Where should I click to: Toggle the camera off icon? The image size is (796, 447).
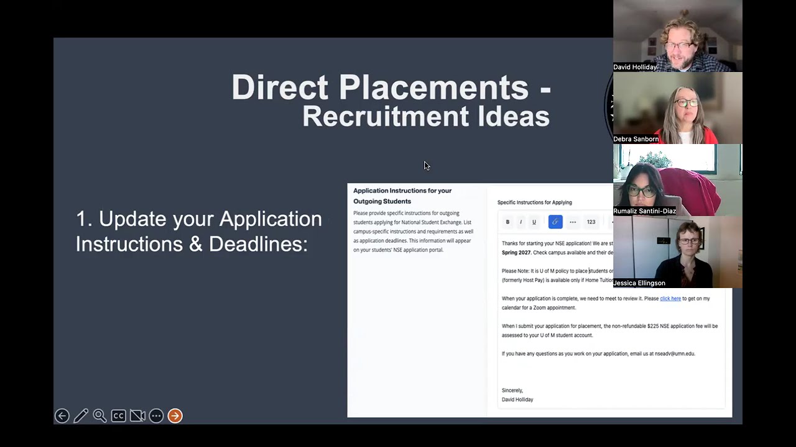click(137, 416)
